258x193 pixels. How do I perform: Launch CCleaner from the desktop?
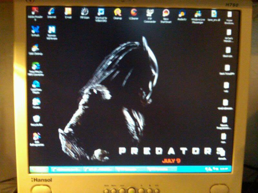click(134, 14)
